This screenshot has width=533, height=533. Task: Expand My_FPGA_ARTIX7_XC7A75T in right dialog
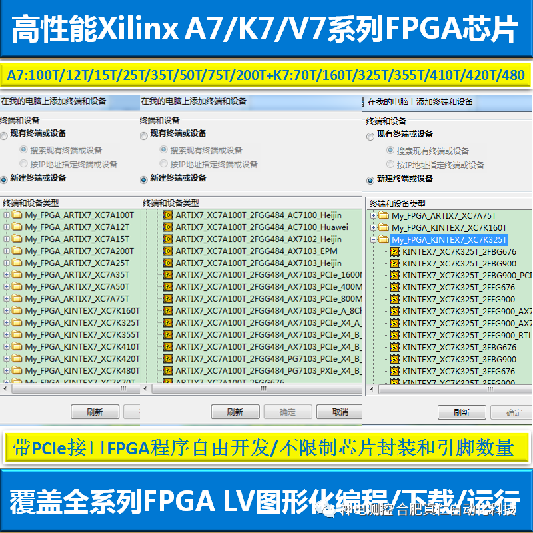point(373,215)
